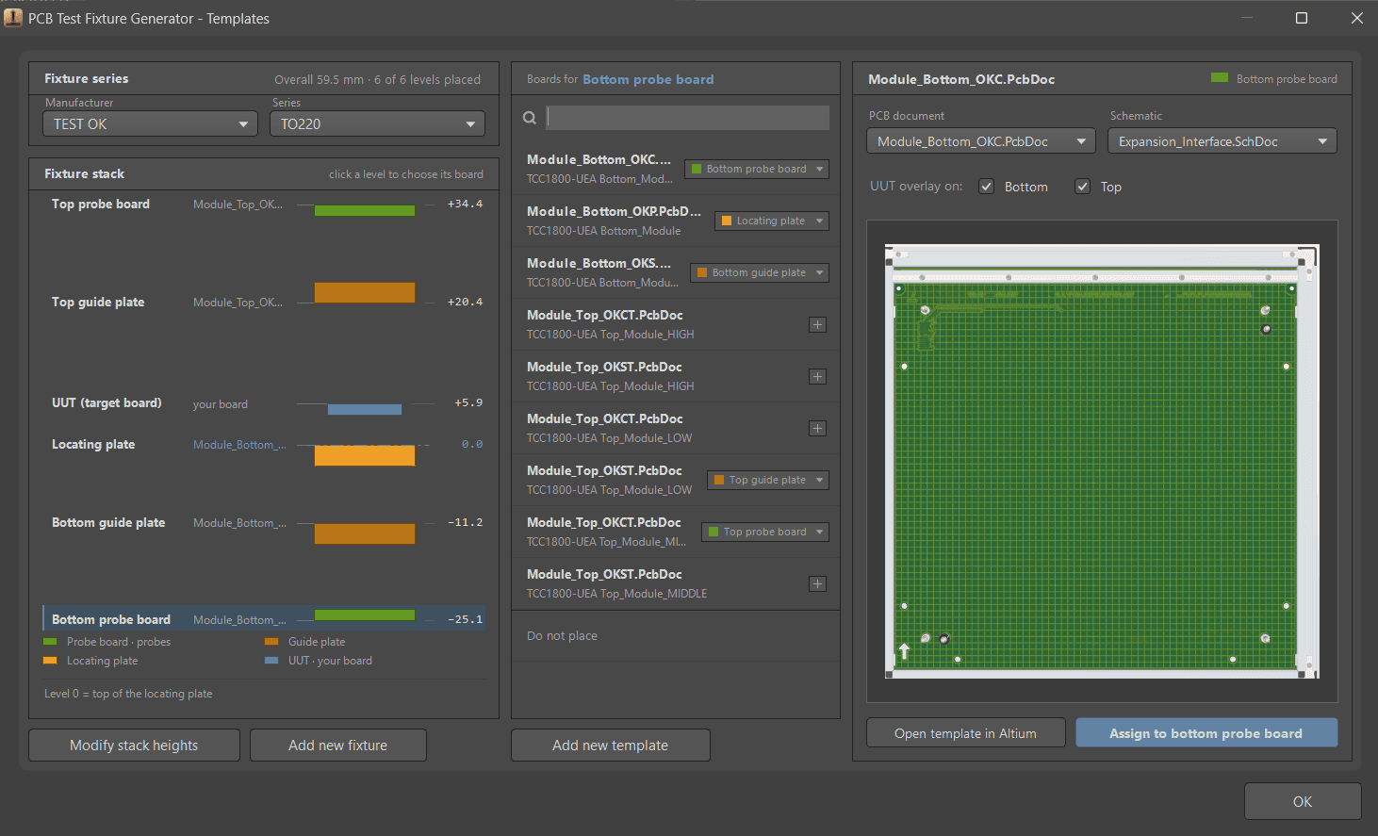Open the Schematic dropdown Expansion_Interface.SchDoc
The height and width of the screenshot is (836, 1378).
point(1222,141)
